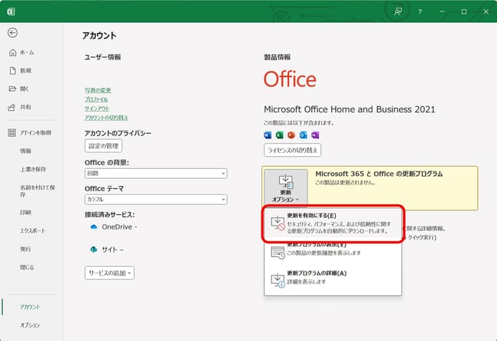The height and width of the screenshot is (341, 497).
Task: Click the Word app icon under product info
Action: [x=268, y=135]
